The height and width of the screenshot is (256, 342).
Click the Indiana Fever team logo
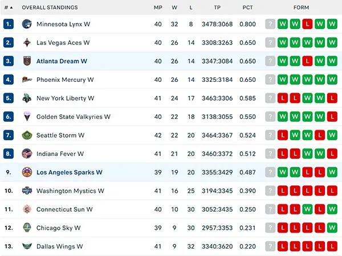[27, 154]
